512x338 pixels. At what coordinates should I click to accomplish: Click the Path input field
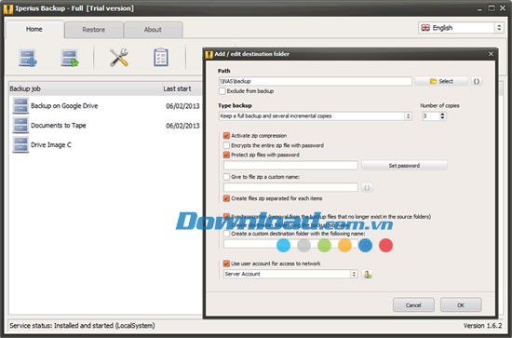click(x=315, y=81)
